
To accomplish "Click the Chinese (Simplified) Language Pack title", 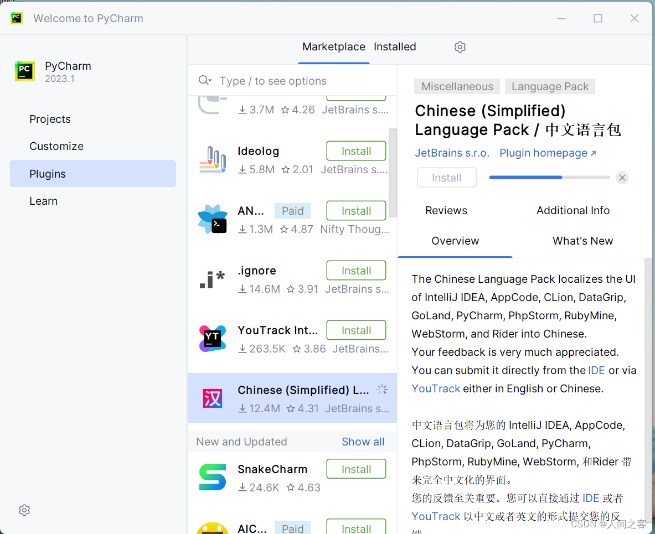I will click(518, 120).
